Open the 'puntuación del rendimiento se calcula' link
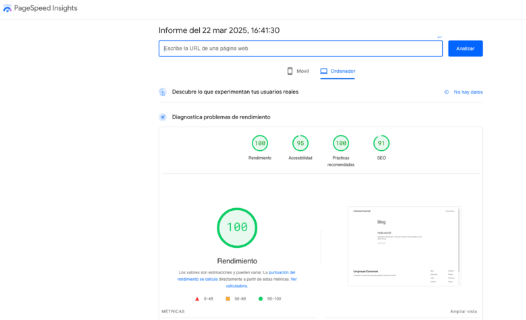 click(x=236, y=276)
